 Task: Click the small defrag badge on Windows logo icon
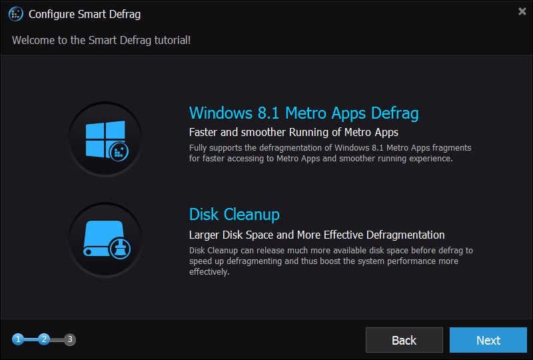coord(119,152)
